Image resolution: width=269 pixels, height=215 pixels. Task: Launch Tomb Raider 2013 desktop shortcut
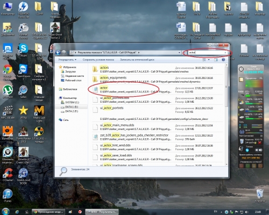click(x=24, y=135)
